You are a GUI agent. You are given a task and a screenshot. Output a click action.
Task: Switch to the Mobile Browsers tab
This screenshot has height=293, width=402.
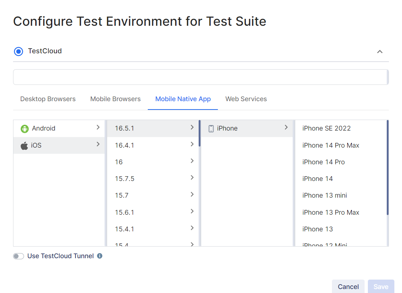click(115, 99)
